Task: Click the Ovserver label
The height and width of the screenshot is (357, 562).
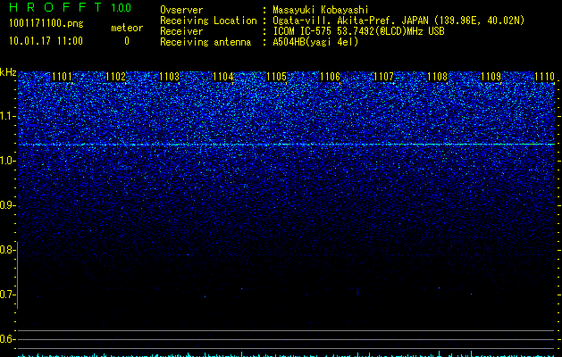Action: 181,10
